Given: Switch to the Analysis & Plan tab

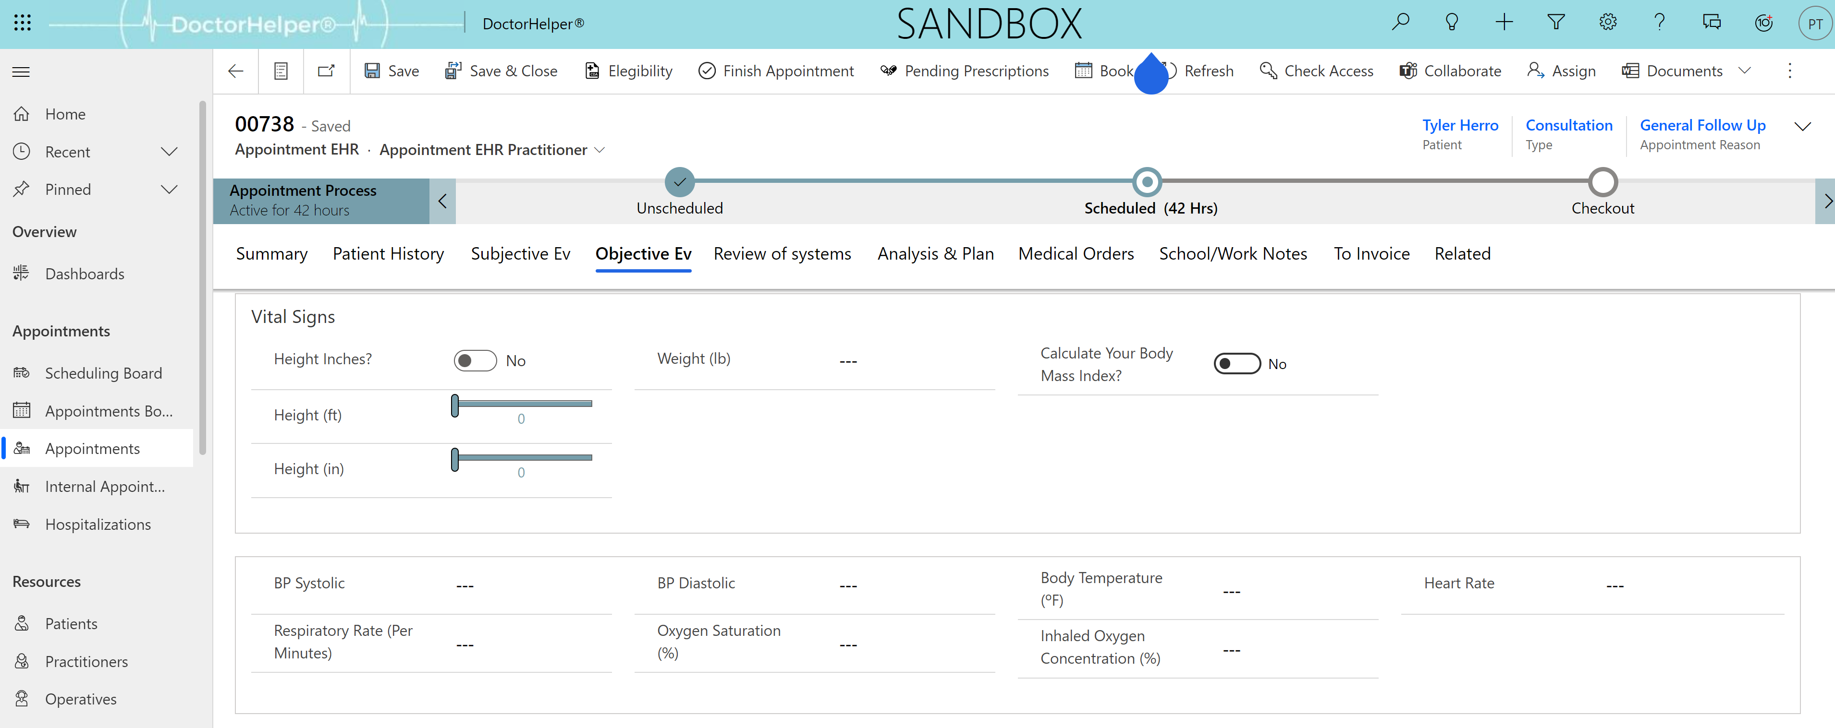Looking at the screenshot, I should (x=936, y=253).
